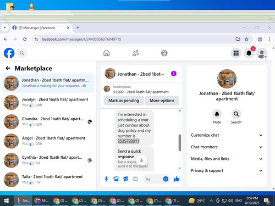Search in conversation magnifier button
Viewport: 275px width, 206px height.
[x=236, y=114]
